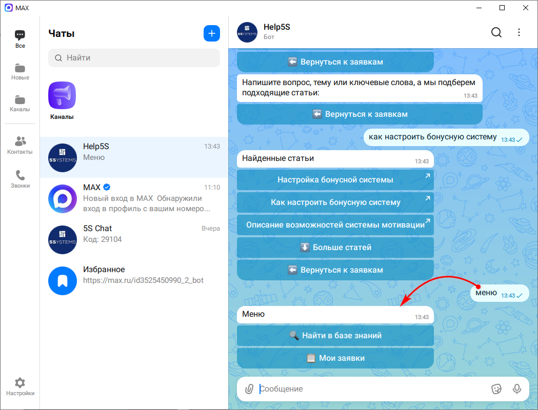Open the Как настроить бонусную систему article
This screenshot has height=410, width=538.
tap(335, 202)
